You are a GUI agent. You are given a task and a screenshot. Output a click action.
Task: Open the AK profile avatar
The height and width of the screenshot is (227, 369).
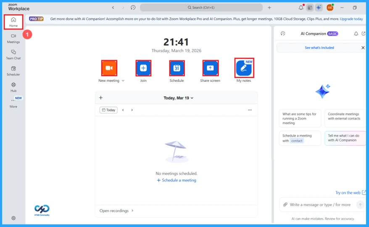pos(330,8)
